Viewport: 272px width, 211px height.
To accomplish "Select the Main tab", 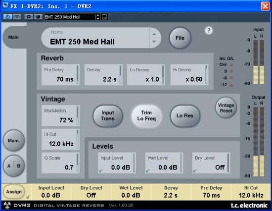I will pos(13,37).
